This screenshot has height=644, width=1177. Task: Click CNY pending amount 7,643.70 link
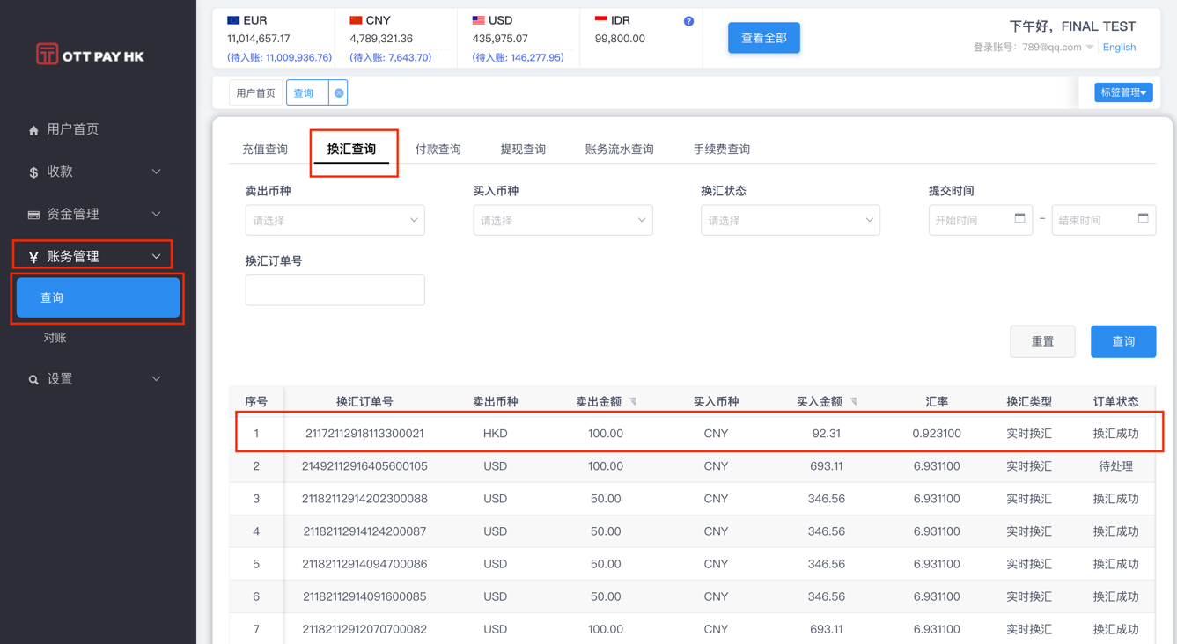pyautogui.click(x=390, y=57)
